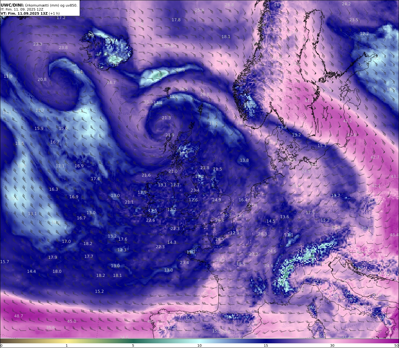Image resolution: width=399 pixels, height=348 pixels.
Task: Click the UWC/DINI title label
Action: point(12,5)
